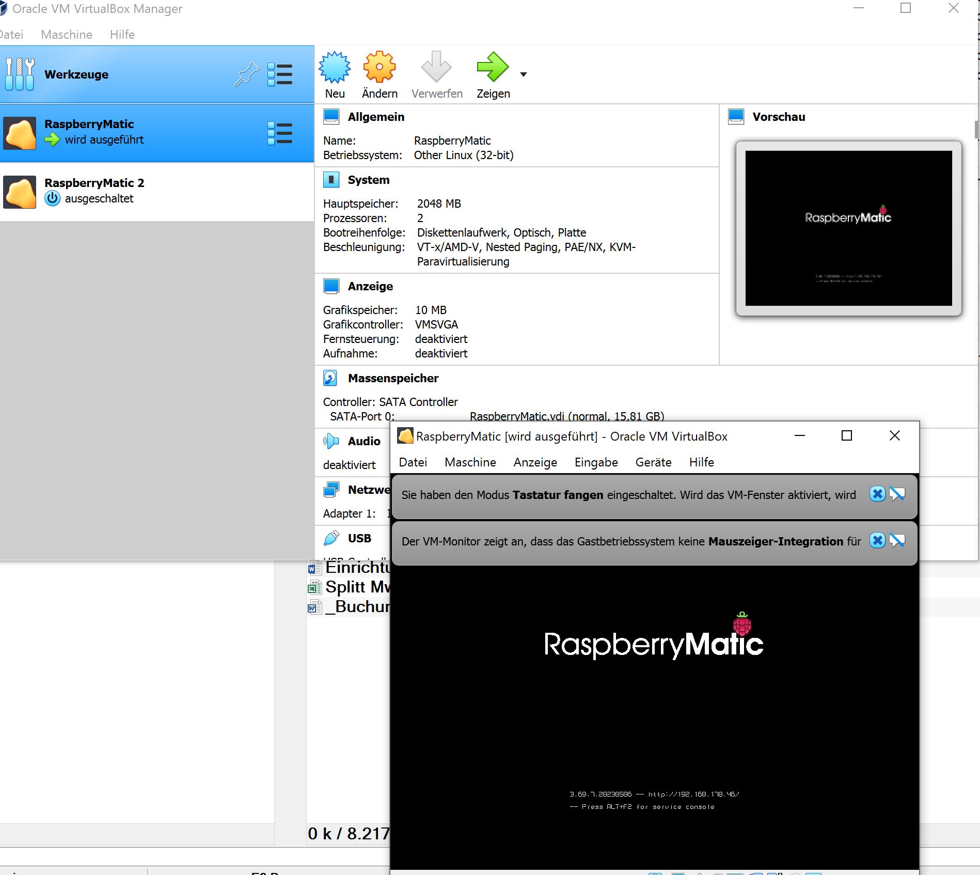The image size is (980, 875).
Task: Open the Werkzeuge list menu icon
Action: [280, 74]
